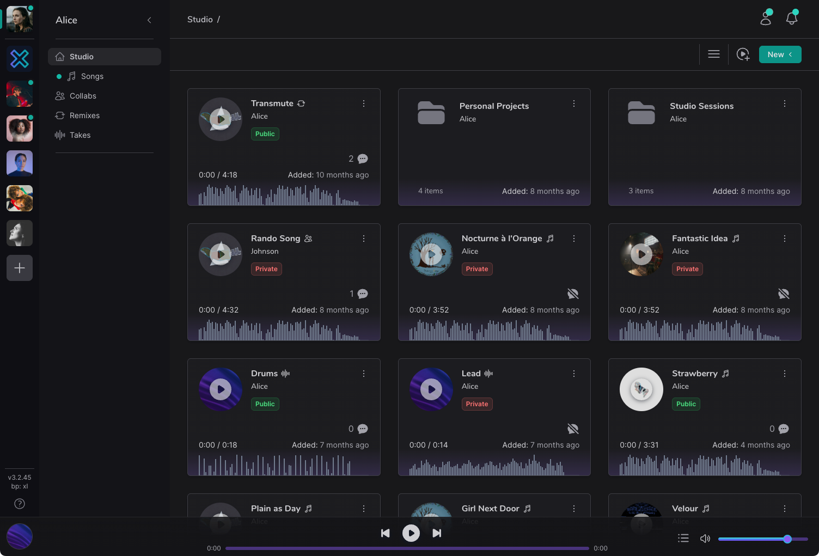819x556 pixels.
Task: Play the Strawberry song thumbnail
Action: (641, 389)
